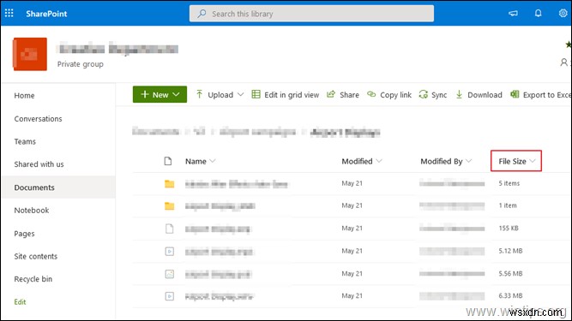The height and width of the screenshot is (321, 572).
Task: Open the New dropdown button
Action: (160, 95)
